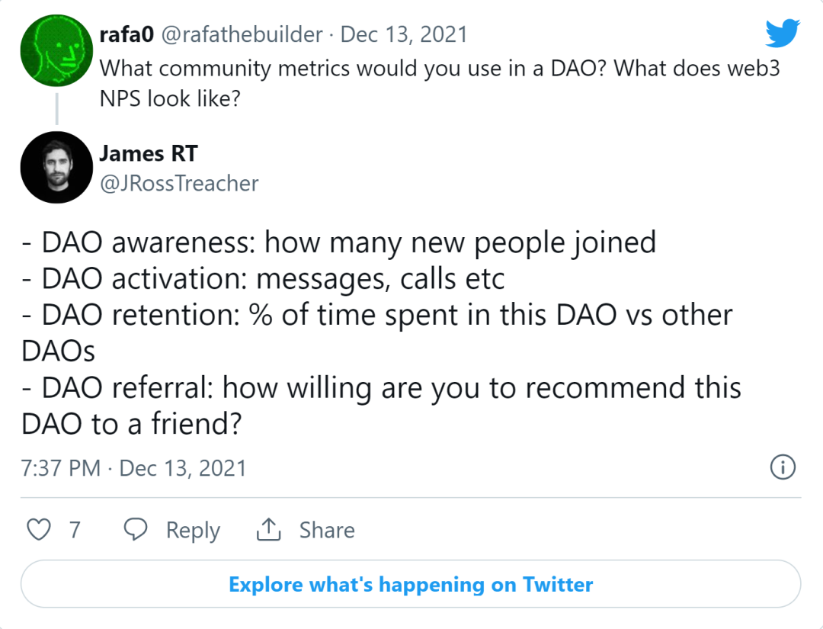Click rafa0's question tweet text
The width and height of the screenshot is (823, 629).
point(440,83)
